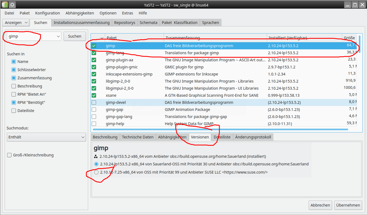Image resolution: width=367 pixels, height=215 pixels.
Task: Open the Hilfe menu
Action: [x=143, y=13]
